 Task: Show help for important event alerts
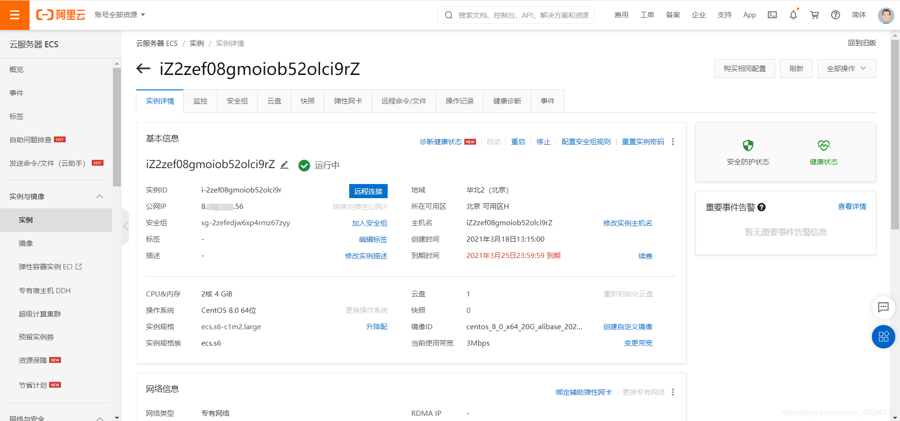click(x=762, y=207)
